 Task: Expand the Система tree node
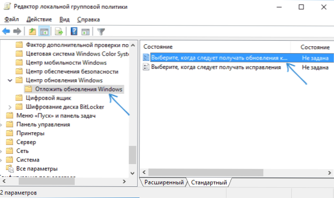(1, 160)
